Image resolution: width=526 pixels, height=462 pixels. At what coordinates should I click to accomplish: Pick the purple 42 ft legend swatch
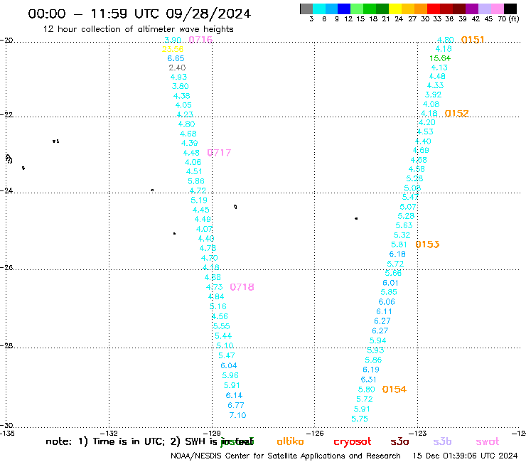tap(471, 9)
